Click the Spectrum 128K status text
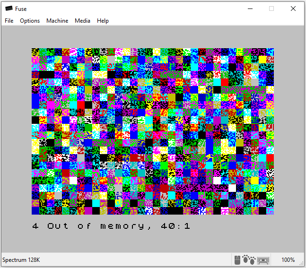 click(x=21, y=260)
